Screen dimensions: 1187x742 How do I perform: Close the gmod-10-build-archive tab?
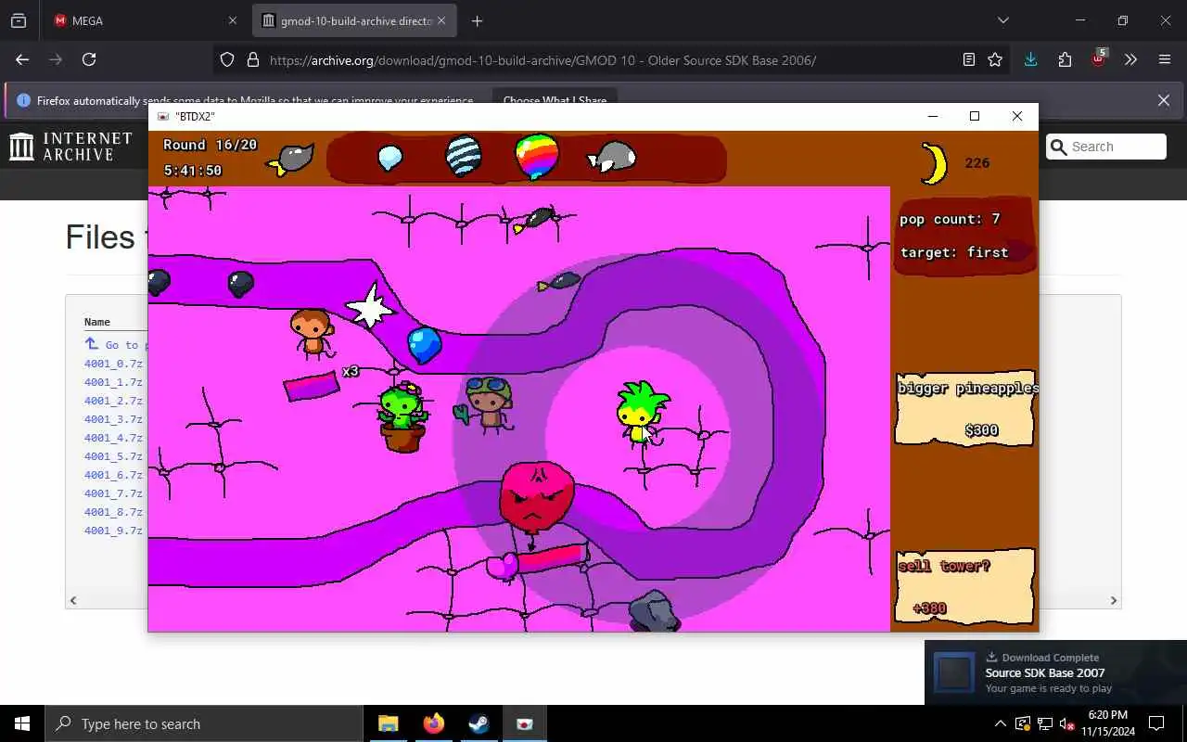coord(441,20)
